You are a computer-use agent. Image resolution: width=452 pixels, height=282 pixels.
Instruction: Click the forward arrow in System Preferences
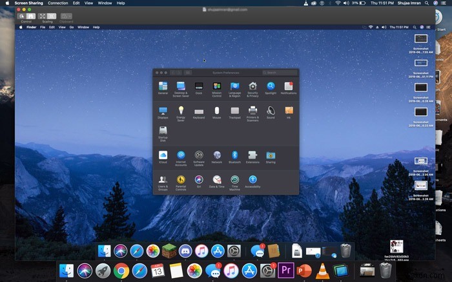click(180, 73)
